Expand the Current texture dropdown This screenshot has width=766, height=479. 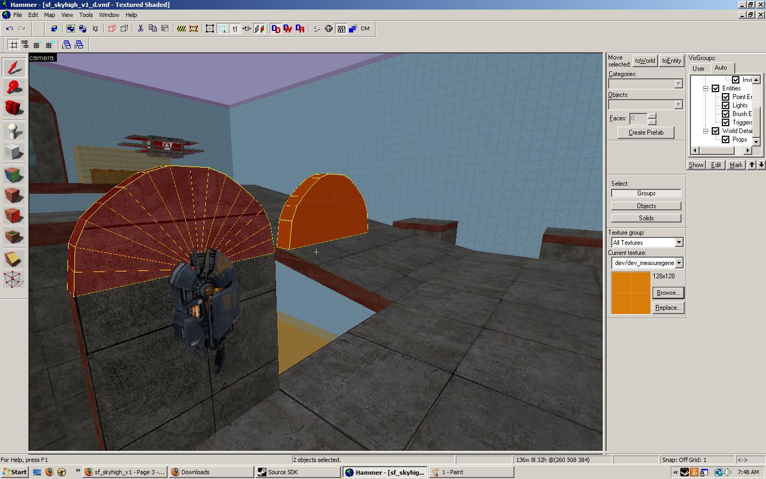click(x=679, y=263)
